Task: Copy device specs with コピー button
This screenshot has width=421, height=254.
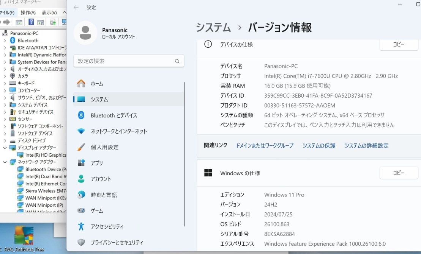Action: [399, 44]
